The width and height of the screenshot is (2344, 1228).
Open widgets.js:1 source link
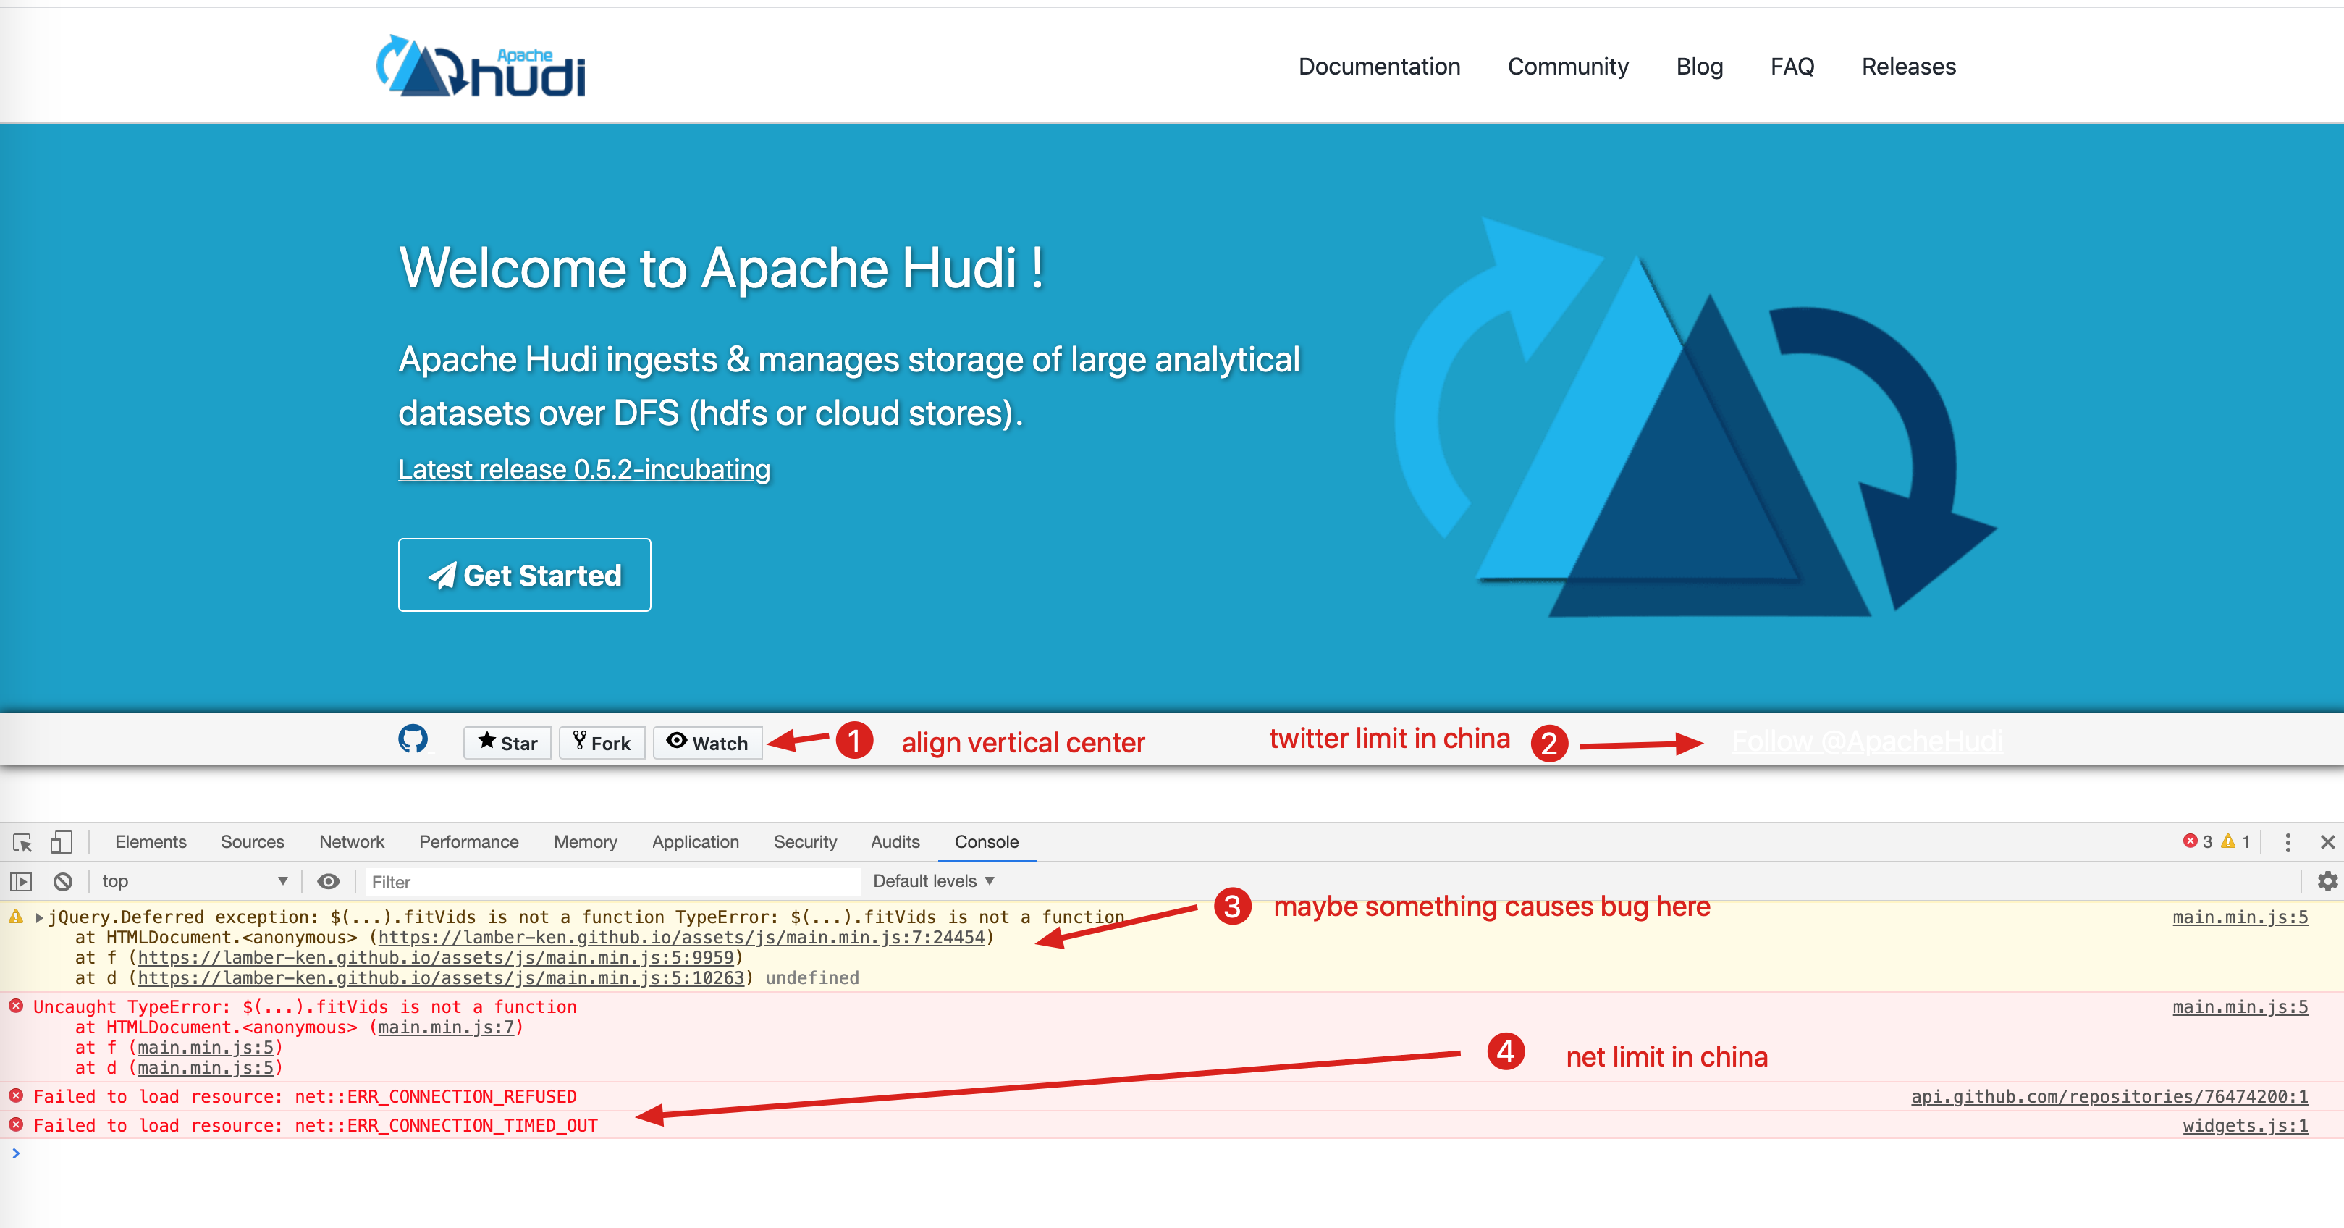tap(2245, 1125)
